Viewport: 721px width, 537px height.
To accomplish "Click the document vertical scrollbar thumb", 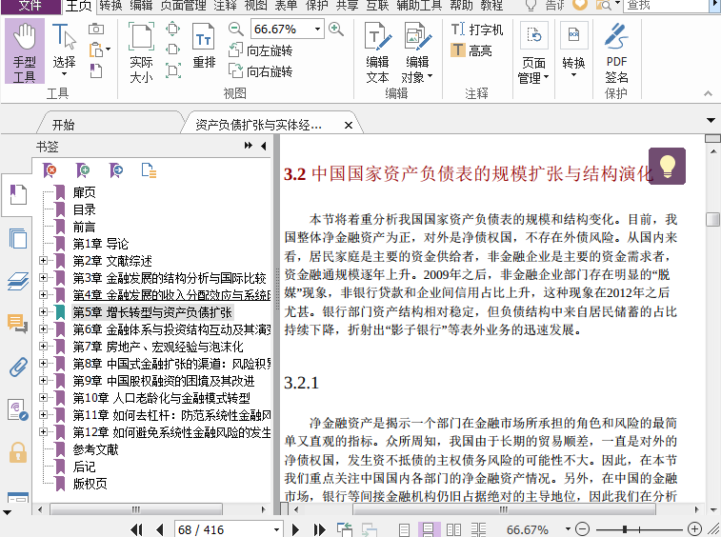I will (712, 219).
